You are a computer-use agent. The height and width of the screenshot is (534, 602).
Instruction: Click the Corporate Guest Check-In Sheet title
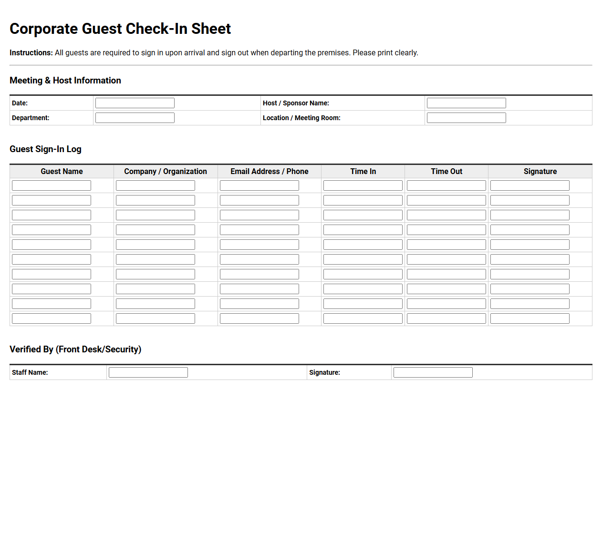tap(120, 29)
